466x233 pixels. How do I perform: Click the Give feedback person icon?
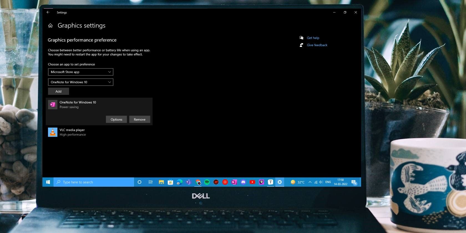pyautogui.click(x=302, y=45)
